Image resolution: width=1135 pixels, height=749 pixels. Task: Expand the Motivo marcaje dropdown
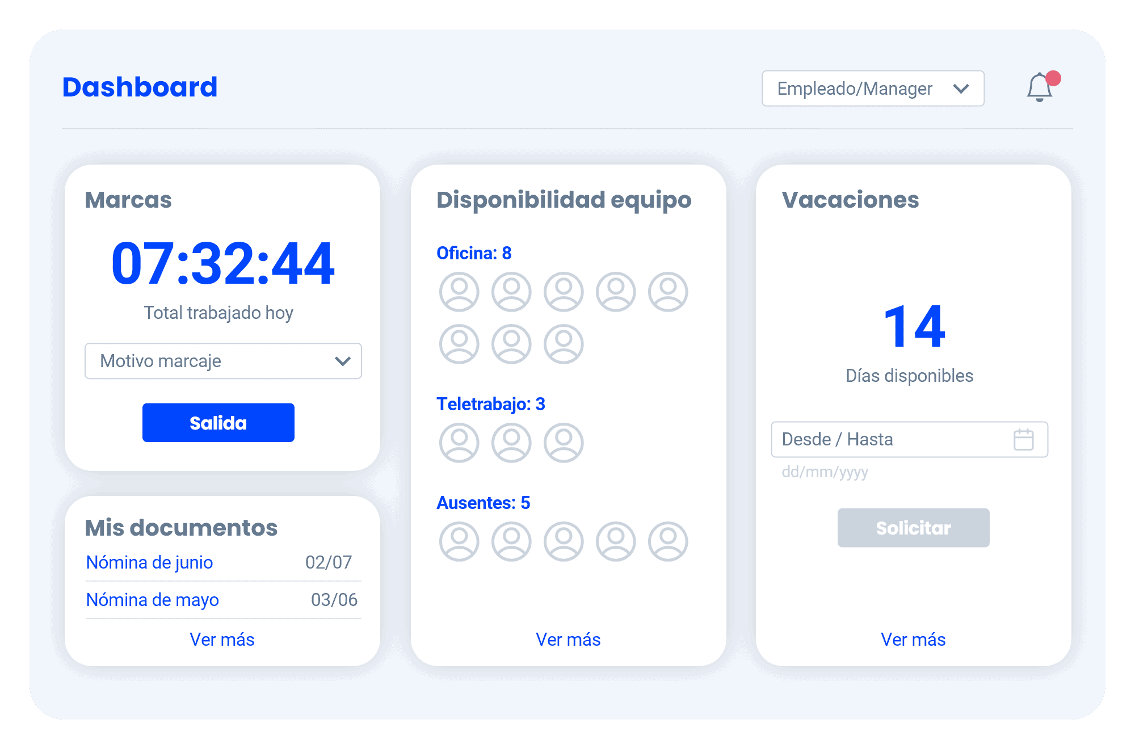pos(223,361)
